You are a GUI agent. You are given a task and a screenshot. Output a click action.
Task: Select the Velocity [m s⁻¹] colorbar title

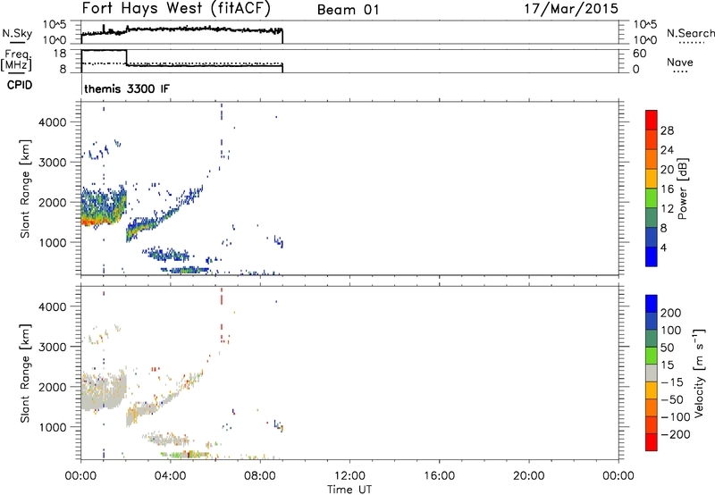[x=700, y=373]
